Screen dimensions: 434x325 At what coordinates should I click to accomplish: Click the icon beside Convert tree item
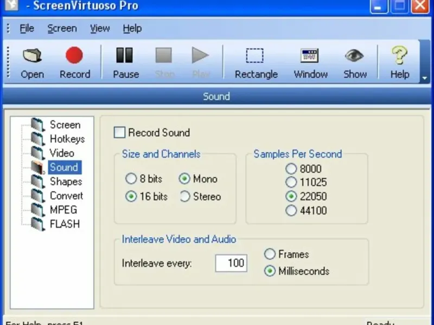click(38, 196)
